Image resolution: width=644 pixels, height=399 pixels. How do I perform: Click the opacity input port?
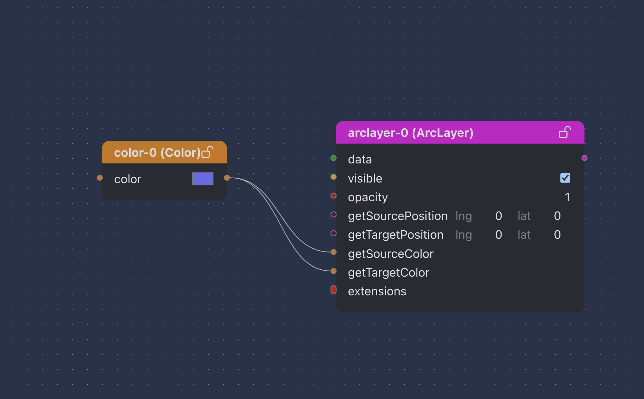[x=333, y=196]
